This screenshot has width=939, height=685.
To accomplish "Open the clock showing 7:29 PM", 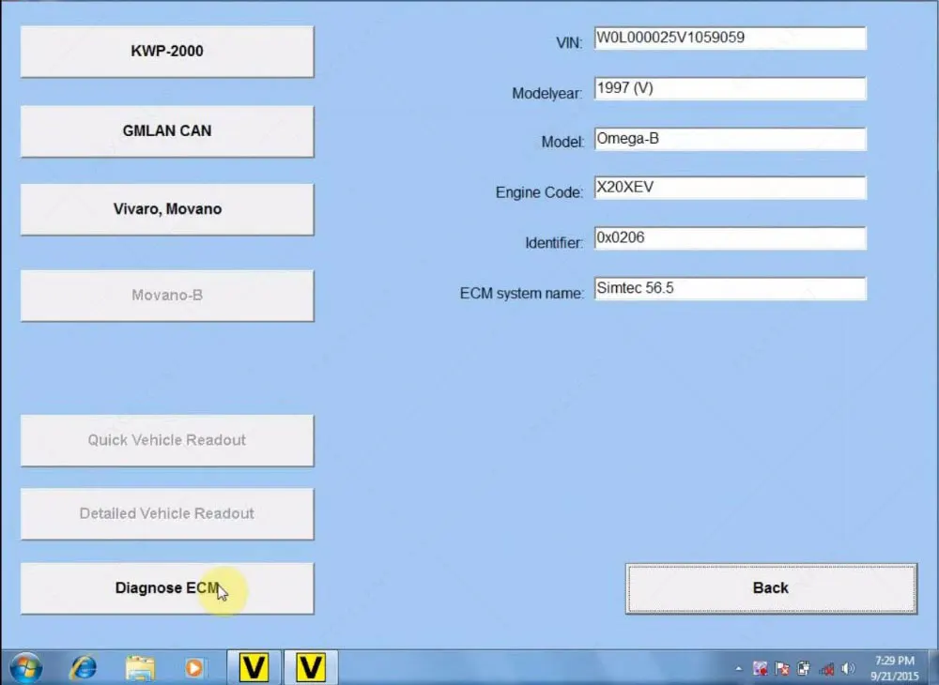I will [894, 668].
